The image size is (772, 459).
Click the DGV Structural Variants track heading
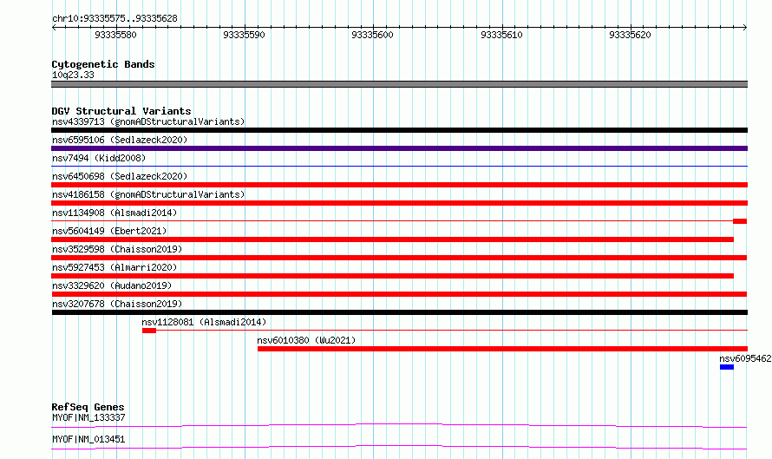click(x=121, y=111)
